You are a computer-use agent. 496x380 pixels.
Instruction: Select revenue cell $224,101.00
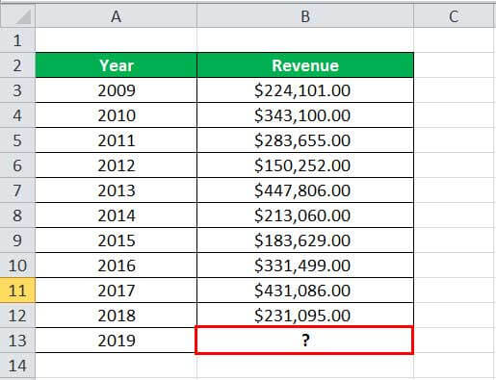click(305, 90)
